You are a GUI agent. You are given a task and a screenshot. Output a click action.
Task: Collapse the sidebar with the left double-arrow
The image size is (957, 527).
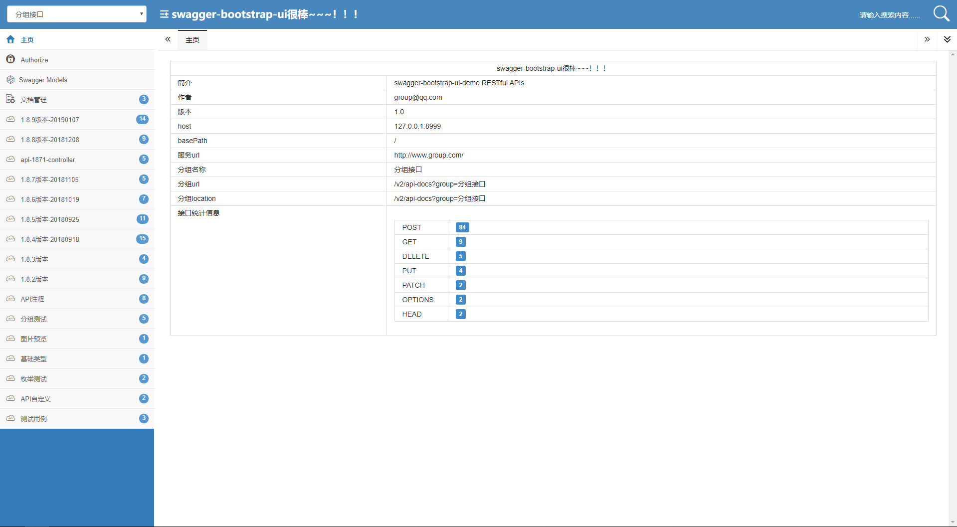click(x=168, y=39)
